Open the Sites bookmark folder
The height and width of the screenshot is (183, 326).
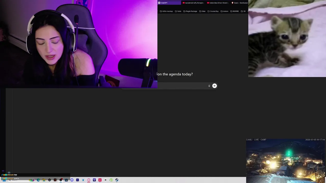202,11
